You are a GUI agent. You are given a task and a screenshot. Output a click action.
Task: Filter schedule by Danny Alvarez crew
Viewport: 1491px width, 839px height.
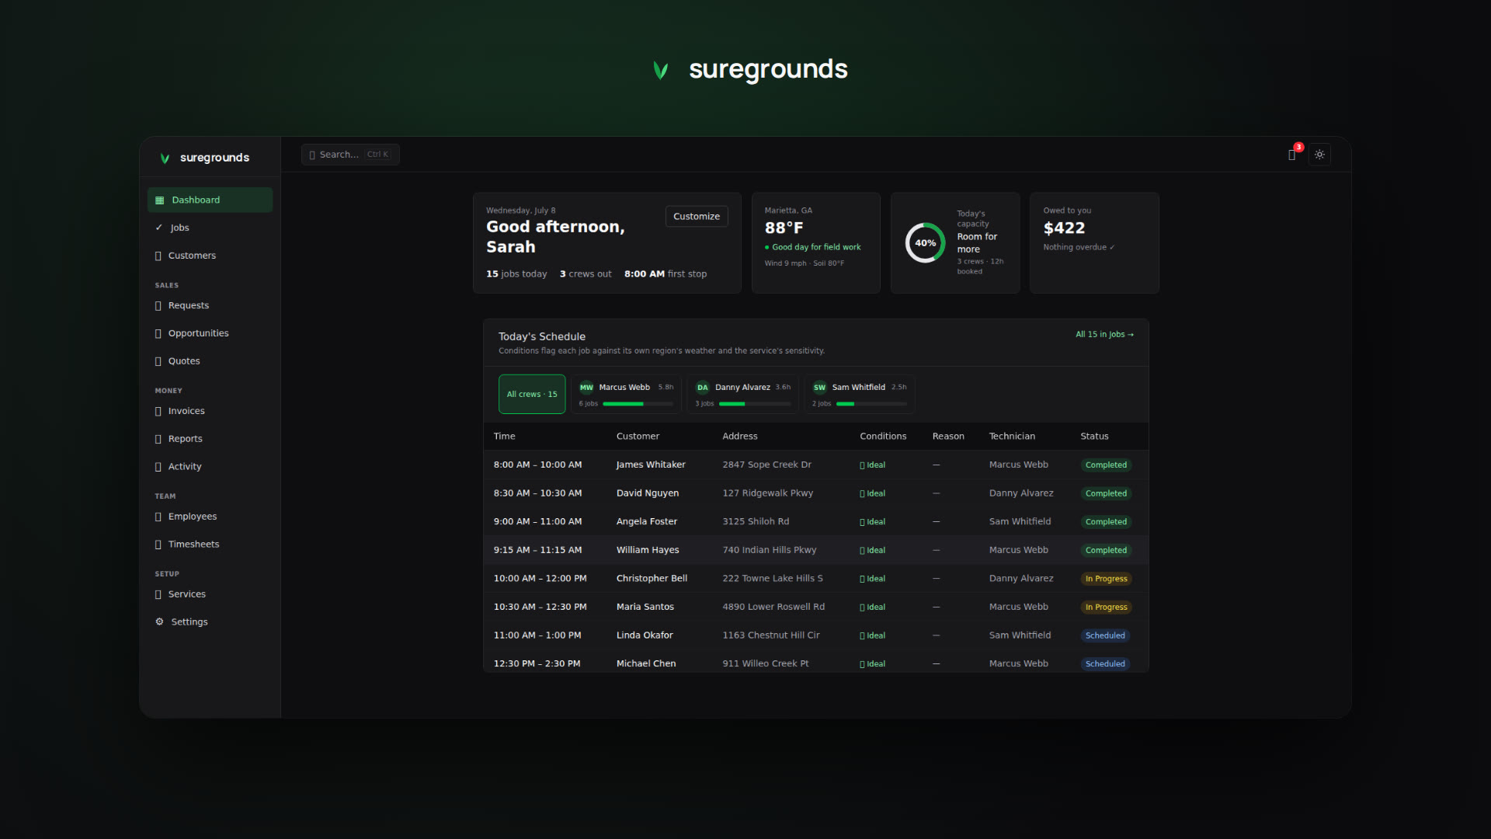click(x=742, y=395)
